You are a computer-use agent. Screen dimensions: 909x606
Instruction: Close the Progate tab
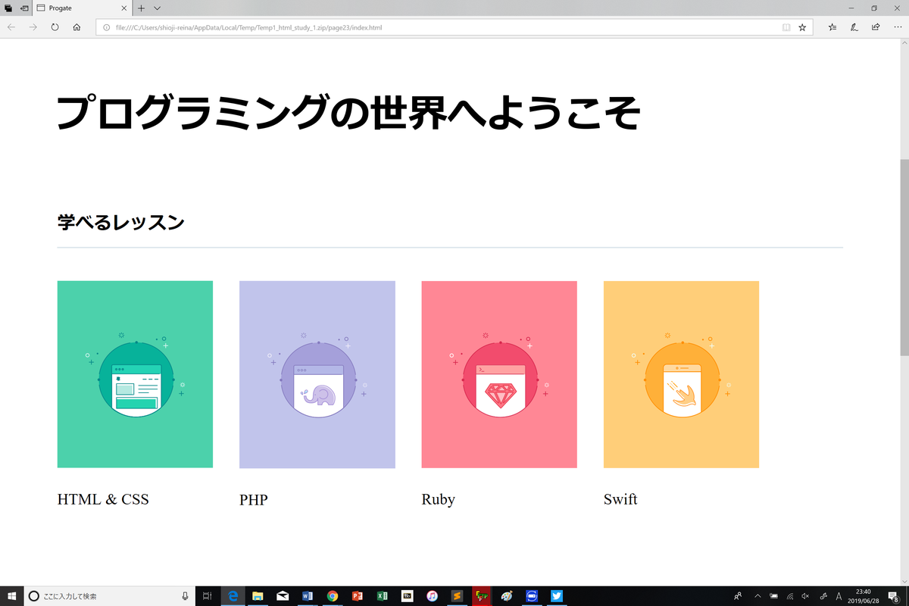(125, 8)
